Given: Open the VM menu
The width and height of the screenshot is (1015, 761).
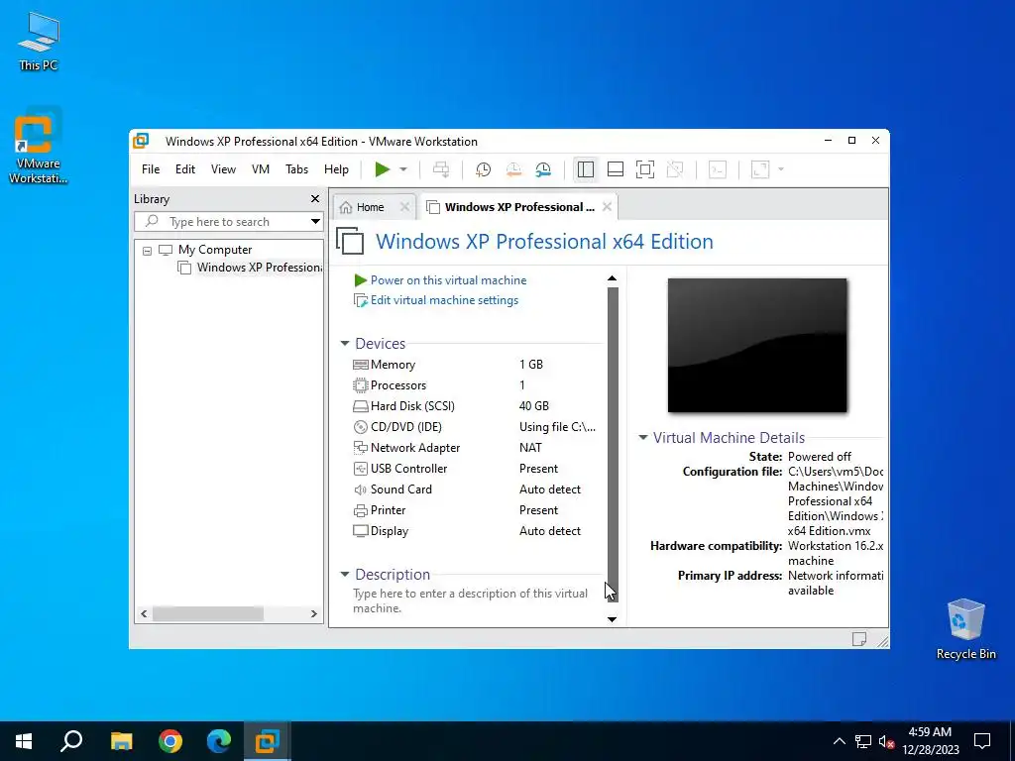Looking at the screenshot, I should point(261,168).
